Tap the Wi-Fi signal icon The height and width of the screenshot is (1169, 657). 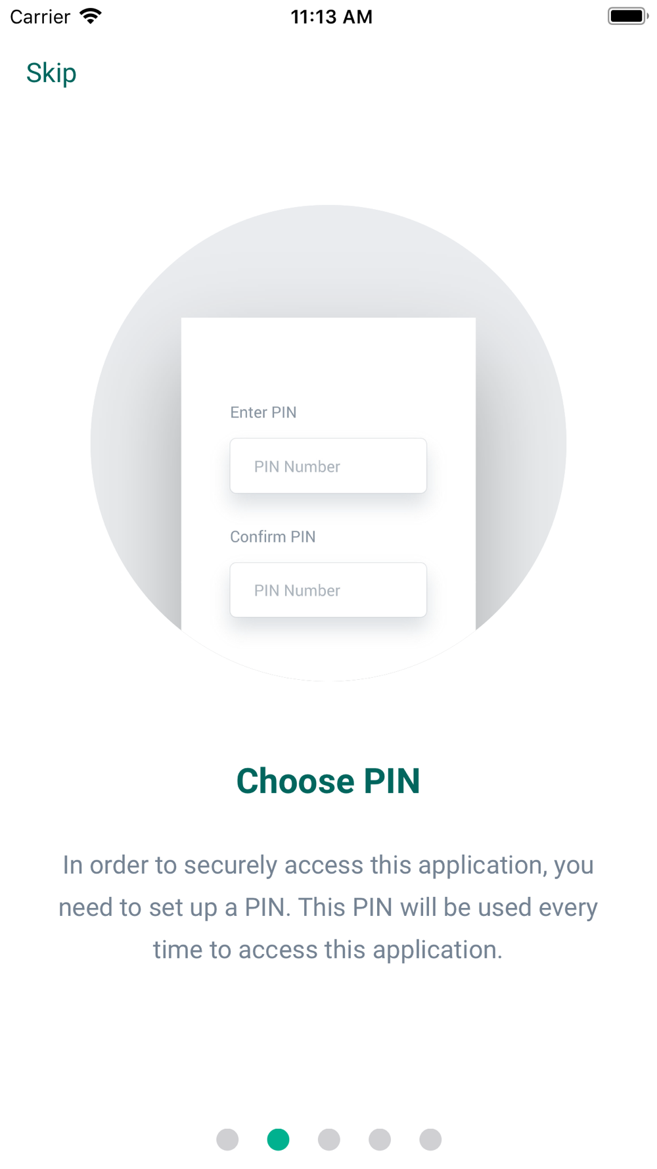[91, 16]
